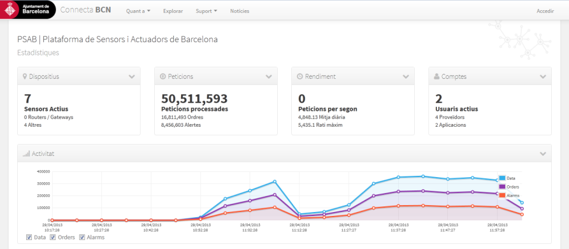Click the Estadístiques subtitle

38,53
